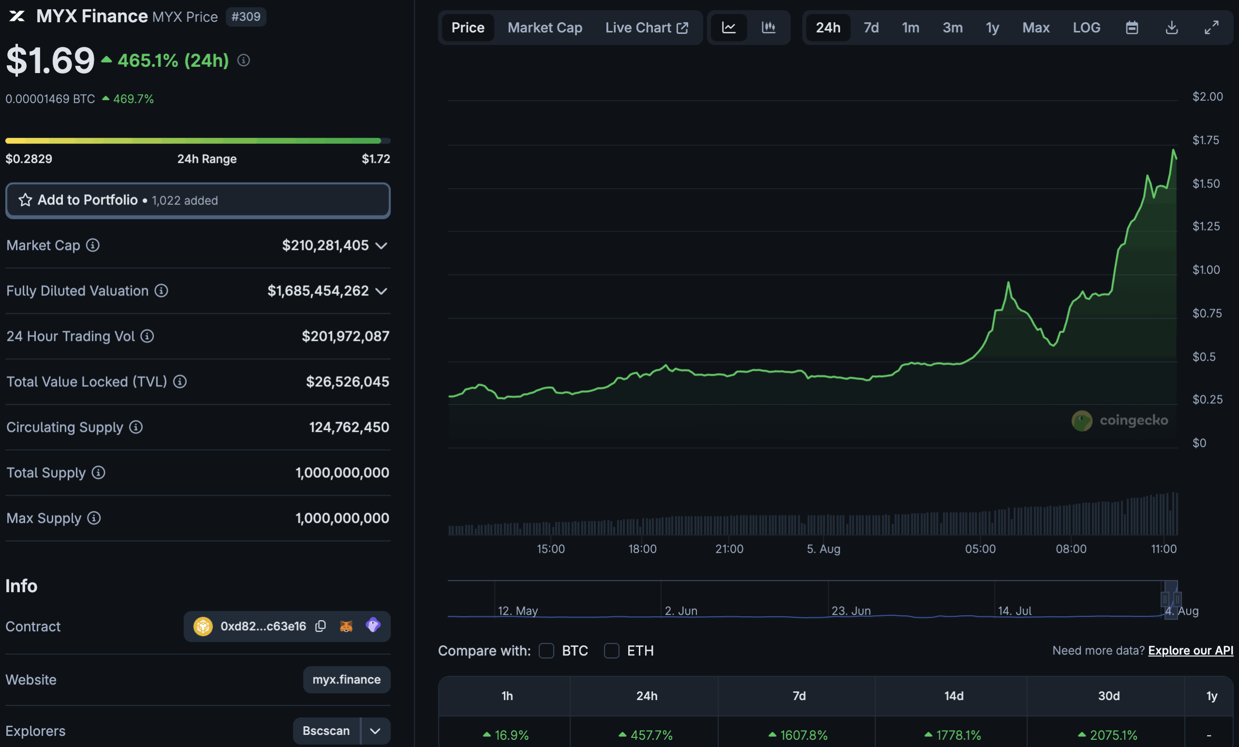Open Circulating Supply info icon
The height and width of the screenshot is (747, 1239).
coord(136,427)
